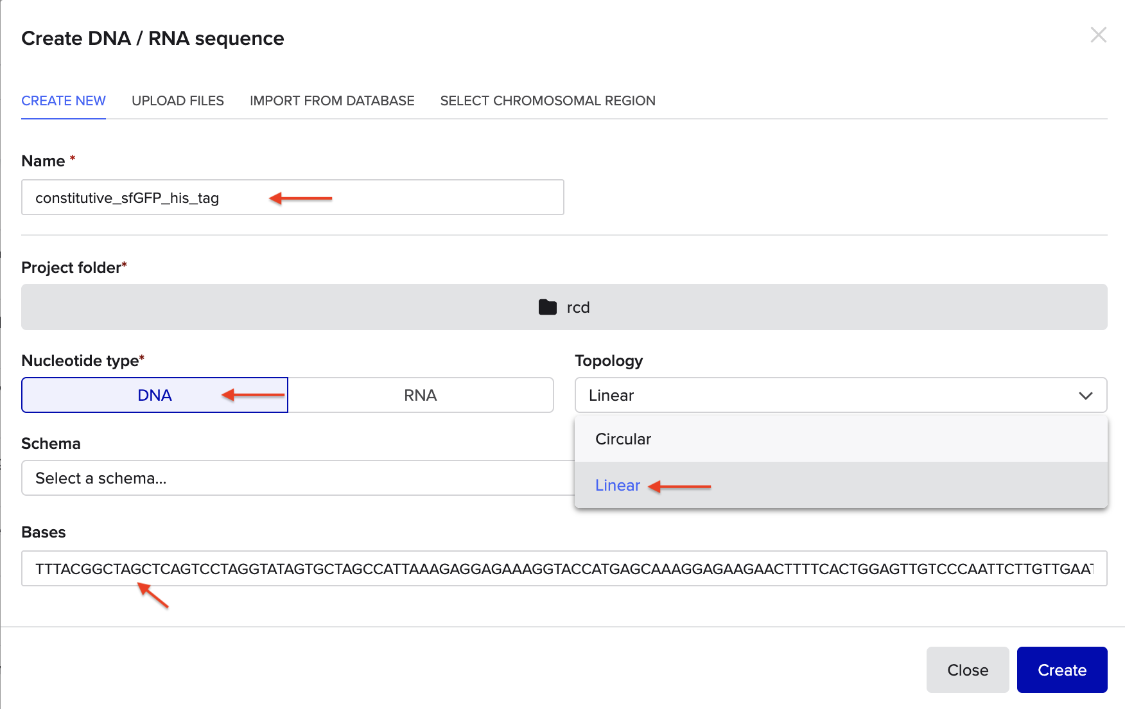This screenshot has width=1125, height=709.
Task: Switch to the Create New tab
Action: point(64,101)
